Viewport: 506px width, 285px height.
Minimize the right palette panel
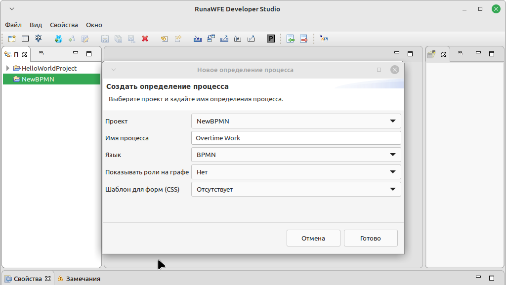[x=478, y=52]
